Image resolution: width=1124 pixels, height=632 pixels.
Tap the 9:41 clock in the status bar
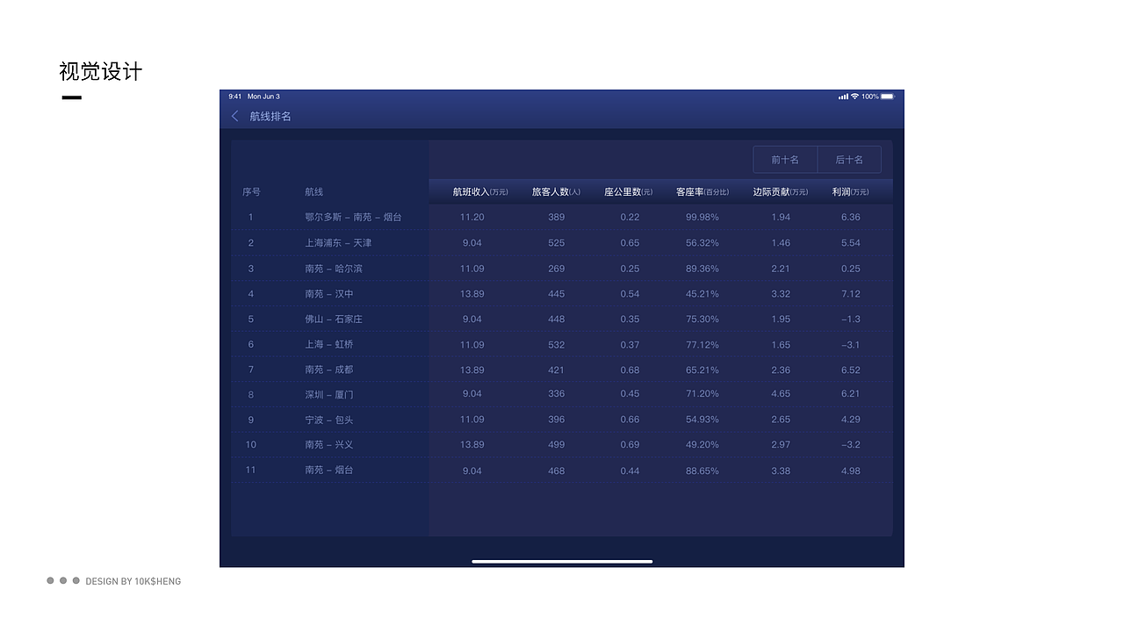pyautogui.click(x=234, y=97)
